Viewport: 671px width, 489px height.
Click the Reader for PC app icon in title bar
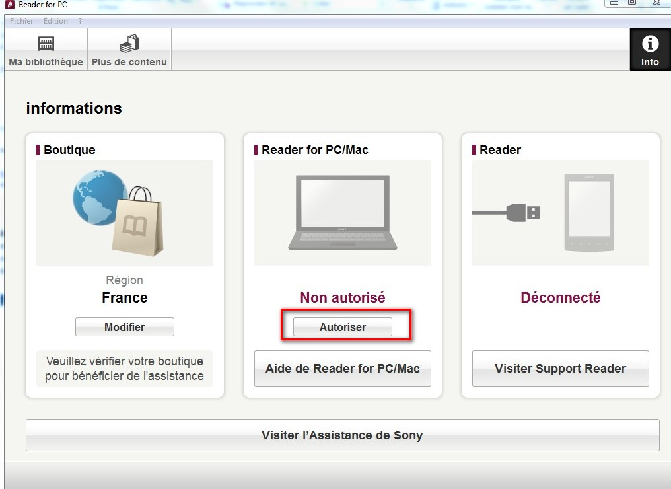9,5
